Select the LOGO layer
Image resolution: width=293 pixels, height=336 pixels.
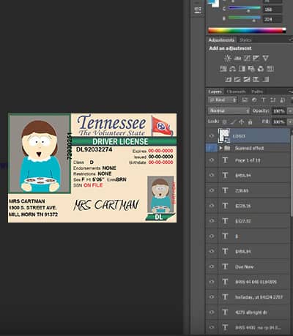248,136
